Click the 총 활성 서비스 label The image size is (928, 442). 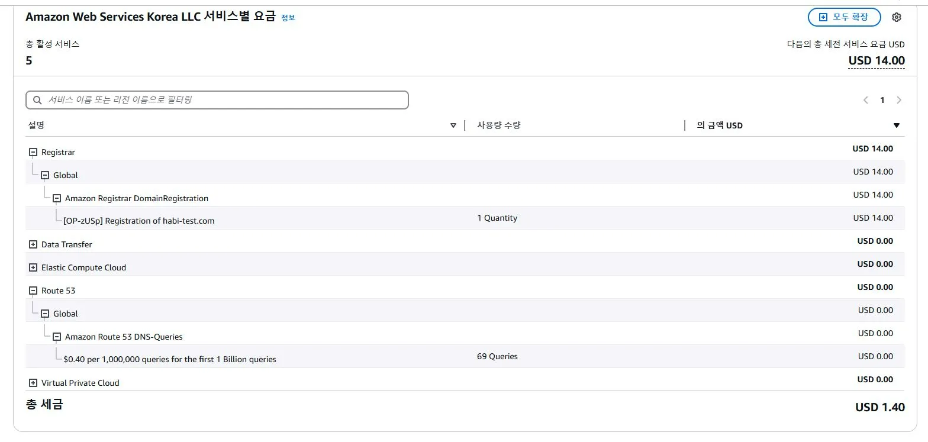pyautogui.click(x=53, y=44)
